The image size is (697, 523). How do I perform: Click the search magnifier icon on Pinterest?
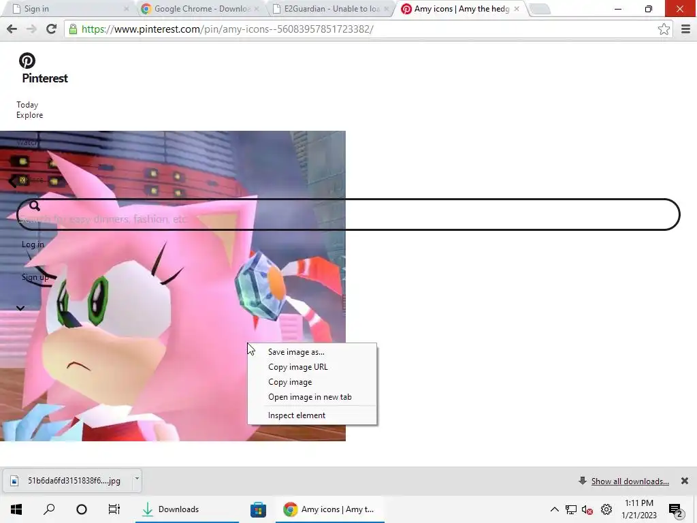(35, 206)
